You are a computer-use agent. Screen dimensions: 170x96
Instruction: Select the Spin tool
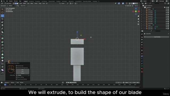click(x=2, y=58)
